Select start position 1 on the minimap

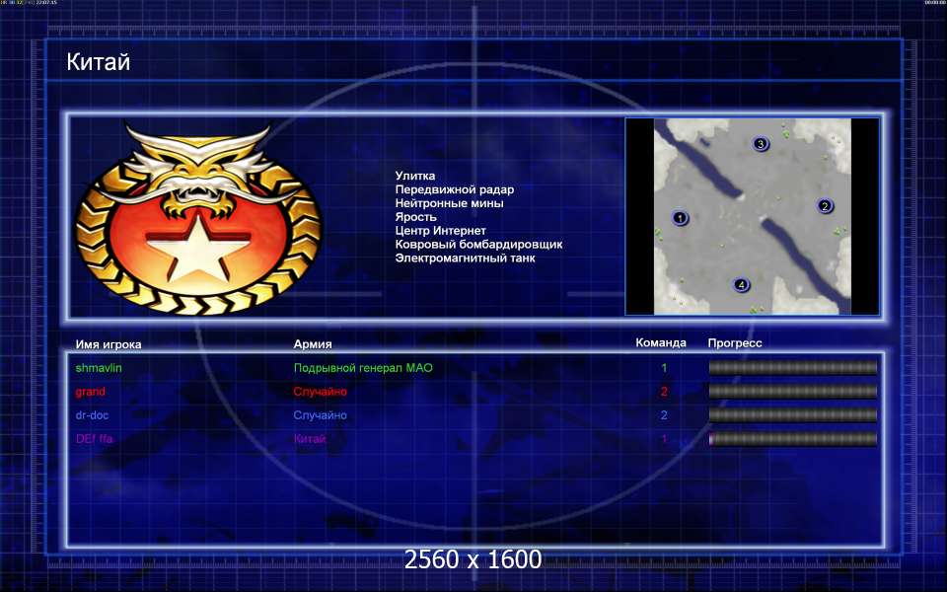coord(680,218)
